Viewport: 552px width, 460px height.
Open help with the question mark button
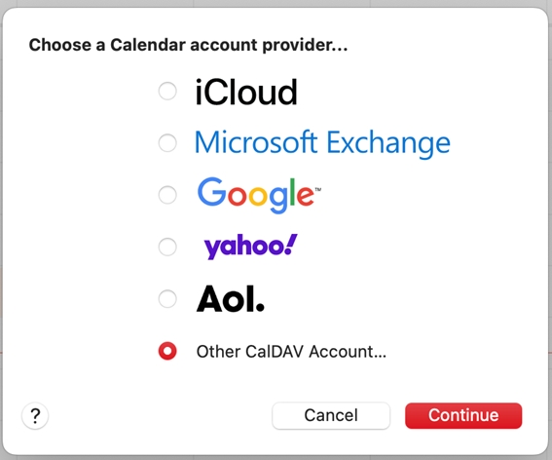[x=35, y=416]
